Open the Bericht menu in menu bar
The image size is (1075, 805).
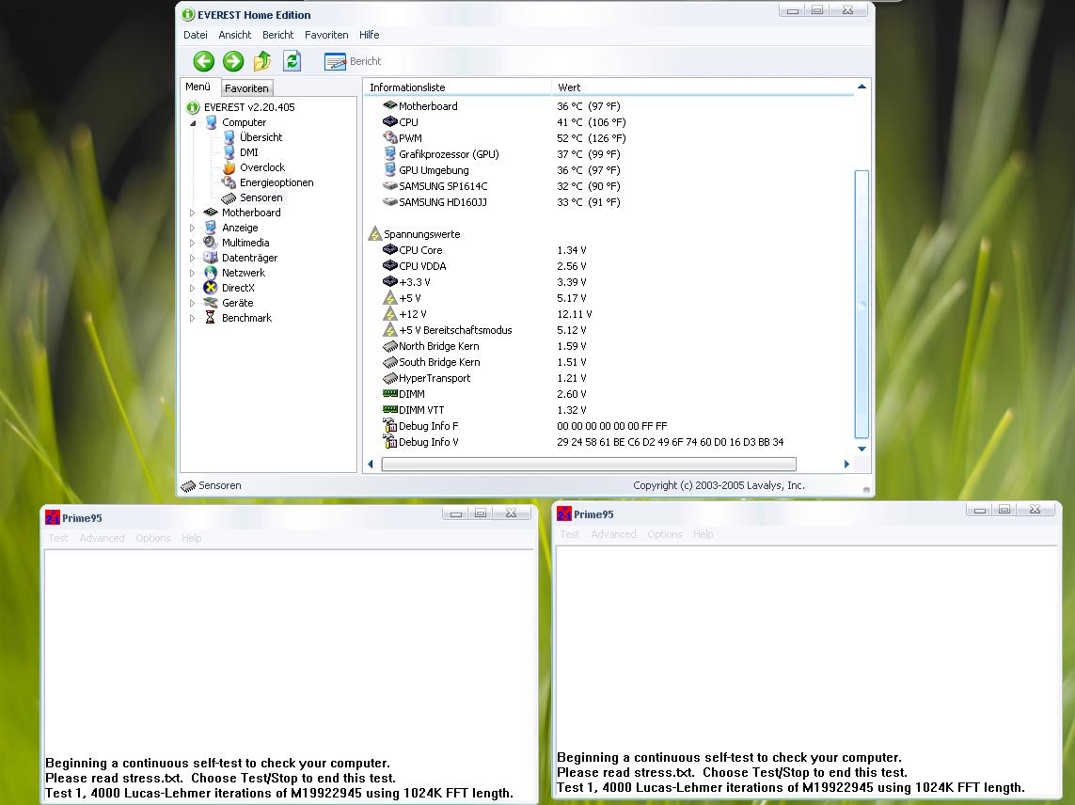[277, 35]
